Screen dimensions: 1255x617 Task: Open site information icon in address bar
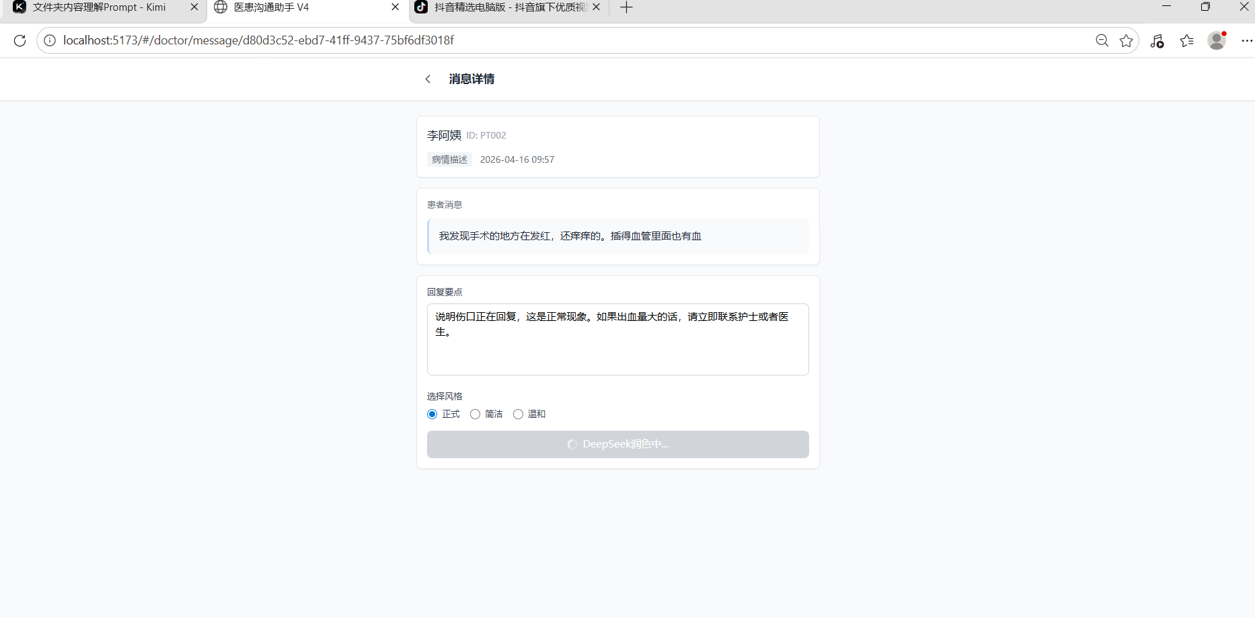[x=50, y=40]
